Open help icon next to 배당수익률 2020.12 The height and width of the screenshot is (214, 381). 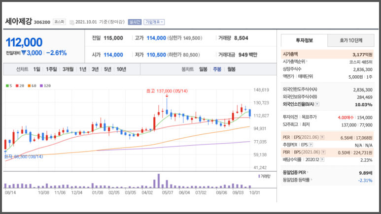[322, 160]
